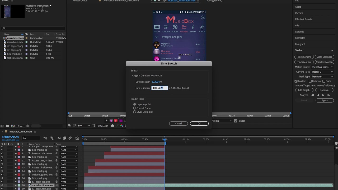Analyze one frame backward in Tracker

click(312, 95)
